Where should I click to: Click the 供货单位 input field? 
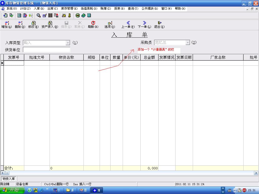click(x=47, y=50)
